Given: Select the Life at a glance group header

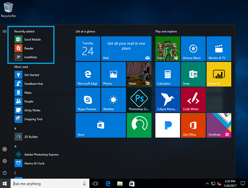Looking at the screenshot, I should pyautogui.click(x=85, y=32).
